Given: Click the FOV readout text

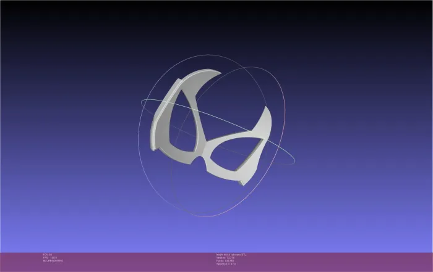Looking at the screenshot, I should [x=48, y=255].
